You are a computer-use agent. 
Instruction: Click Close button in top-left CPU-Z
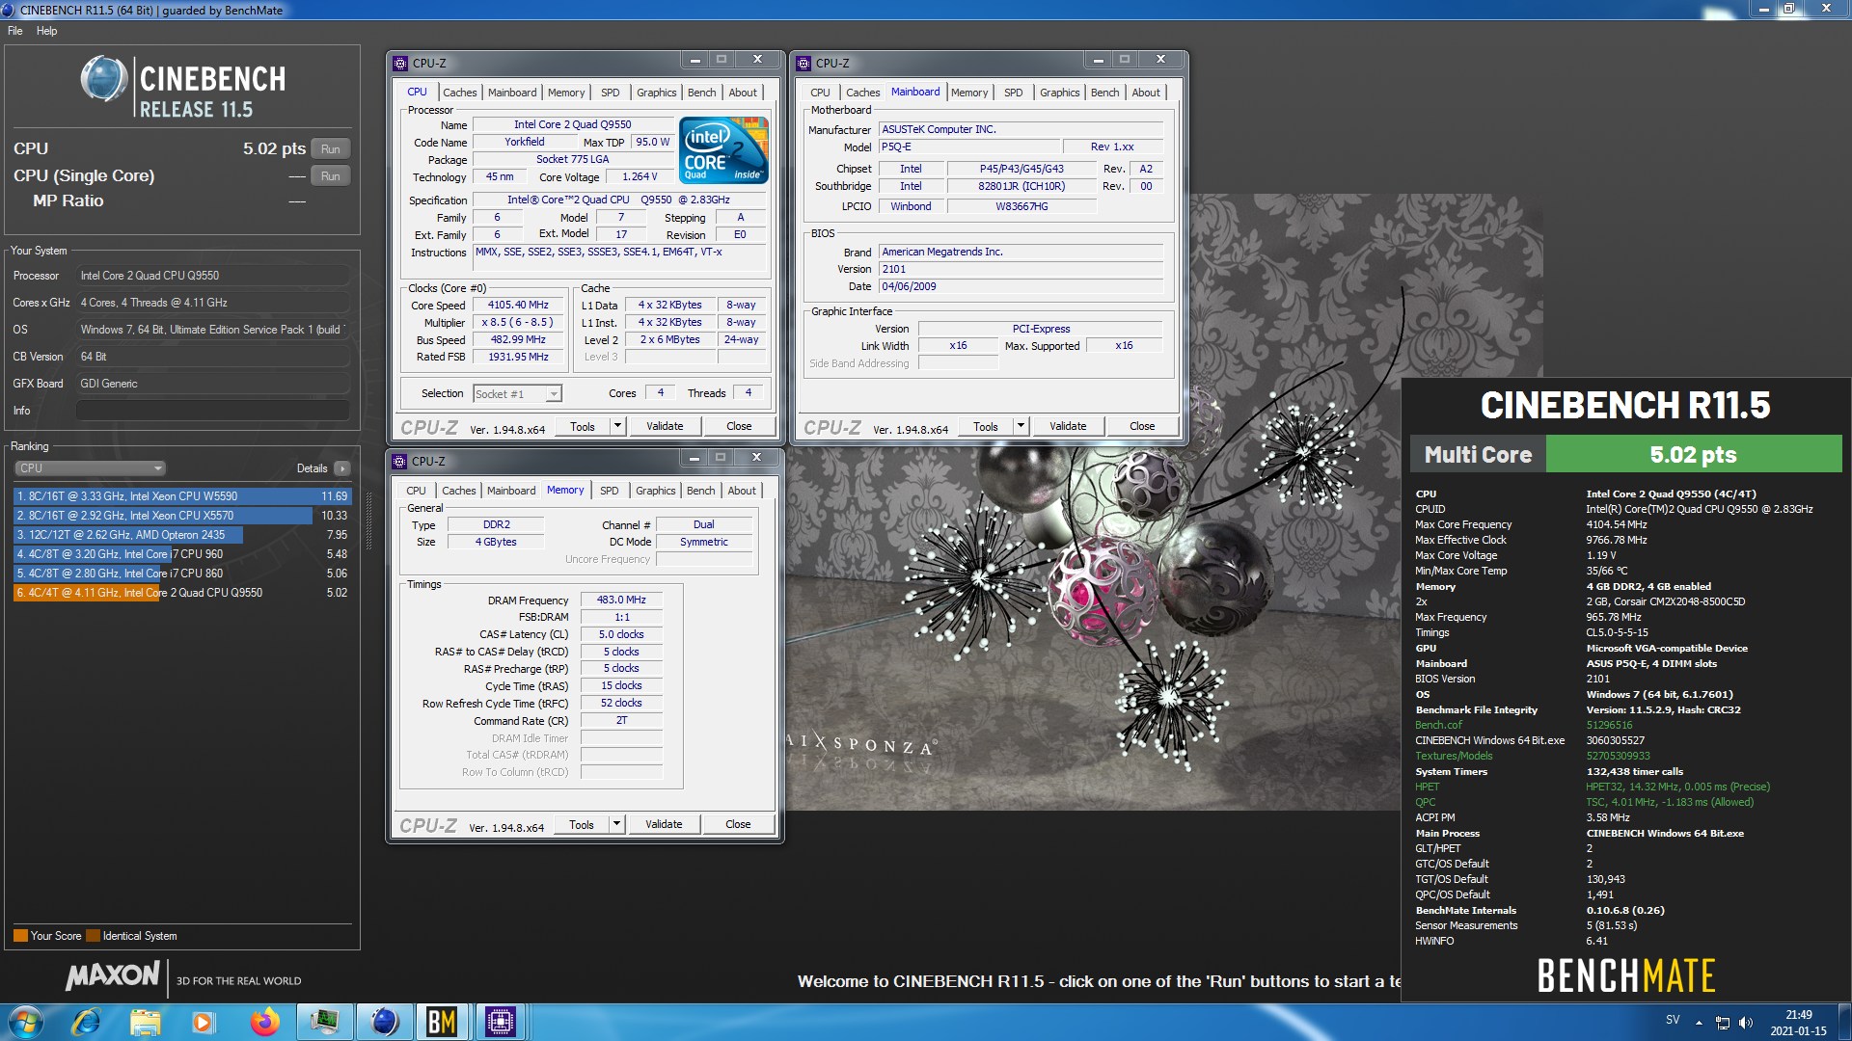click(x=739, y=426)
